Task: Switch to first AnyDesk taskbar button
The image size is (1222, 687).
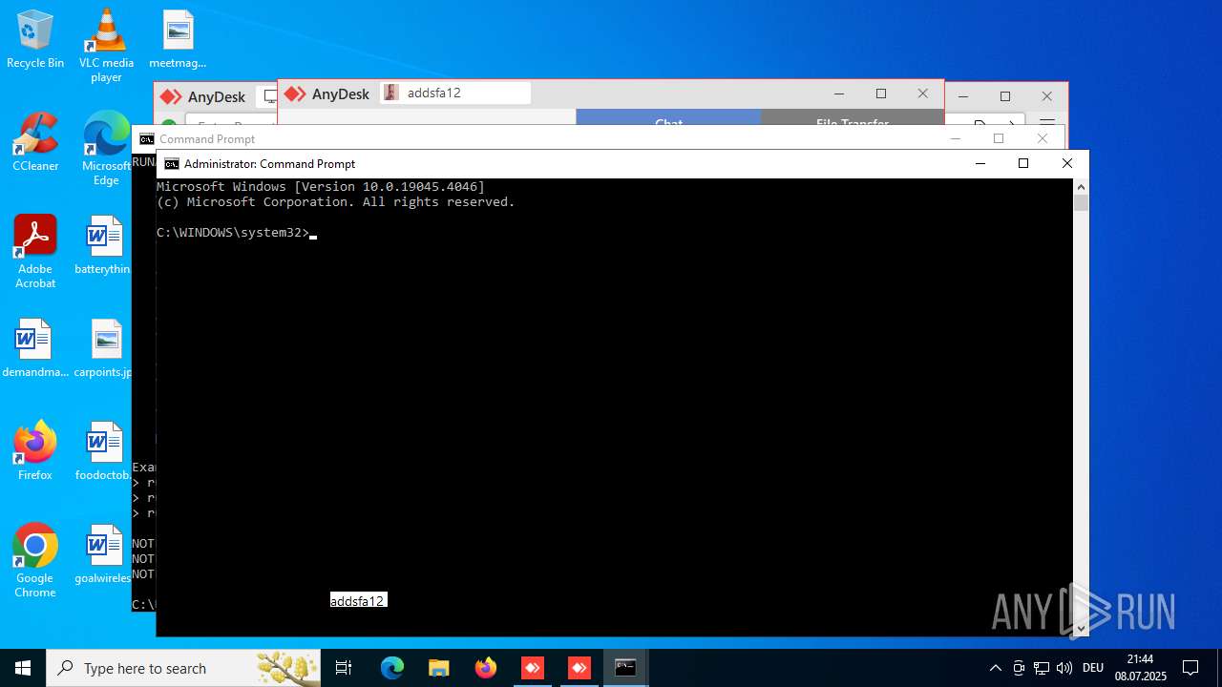Action: (x=532, y=668)
